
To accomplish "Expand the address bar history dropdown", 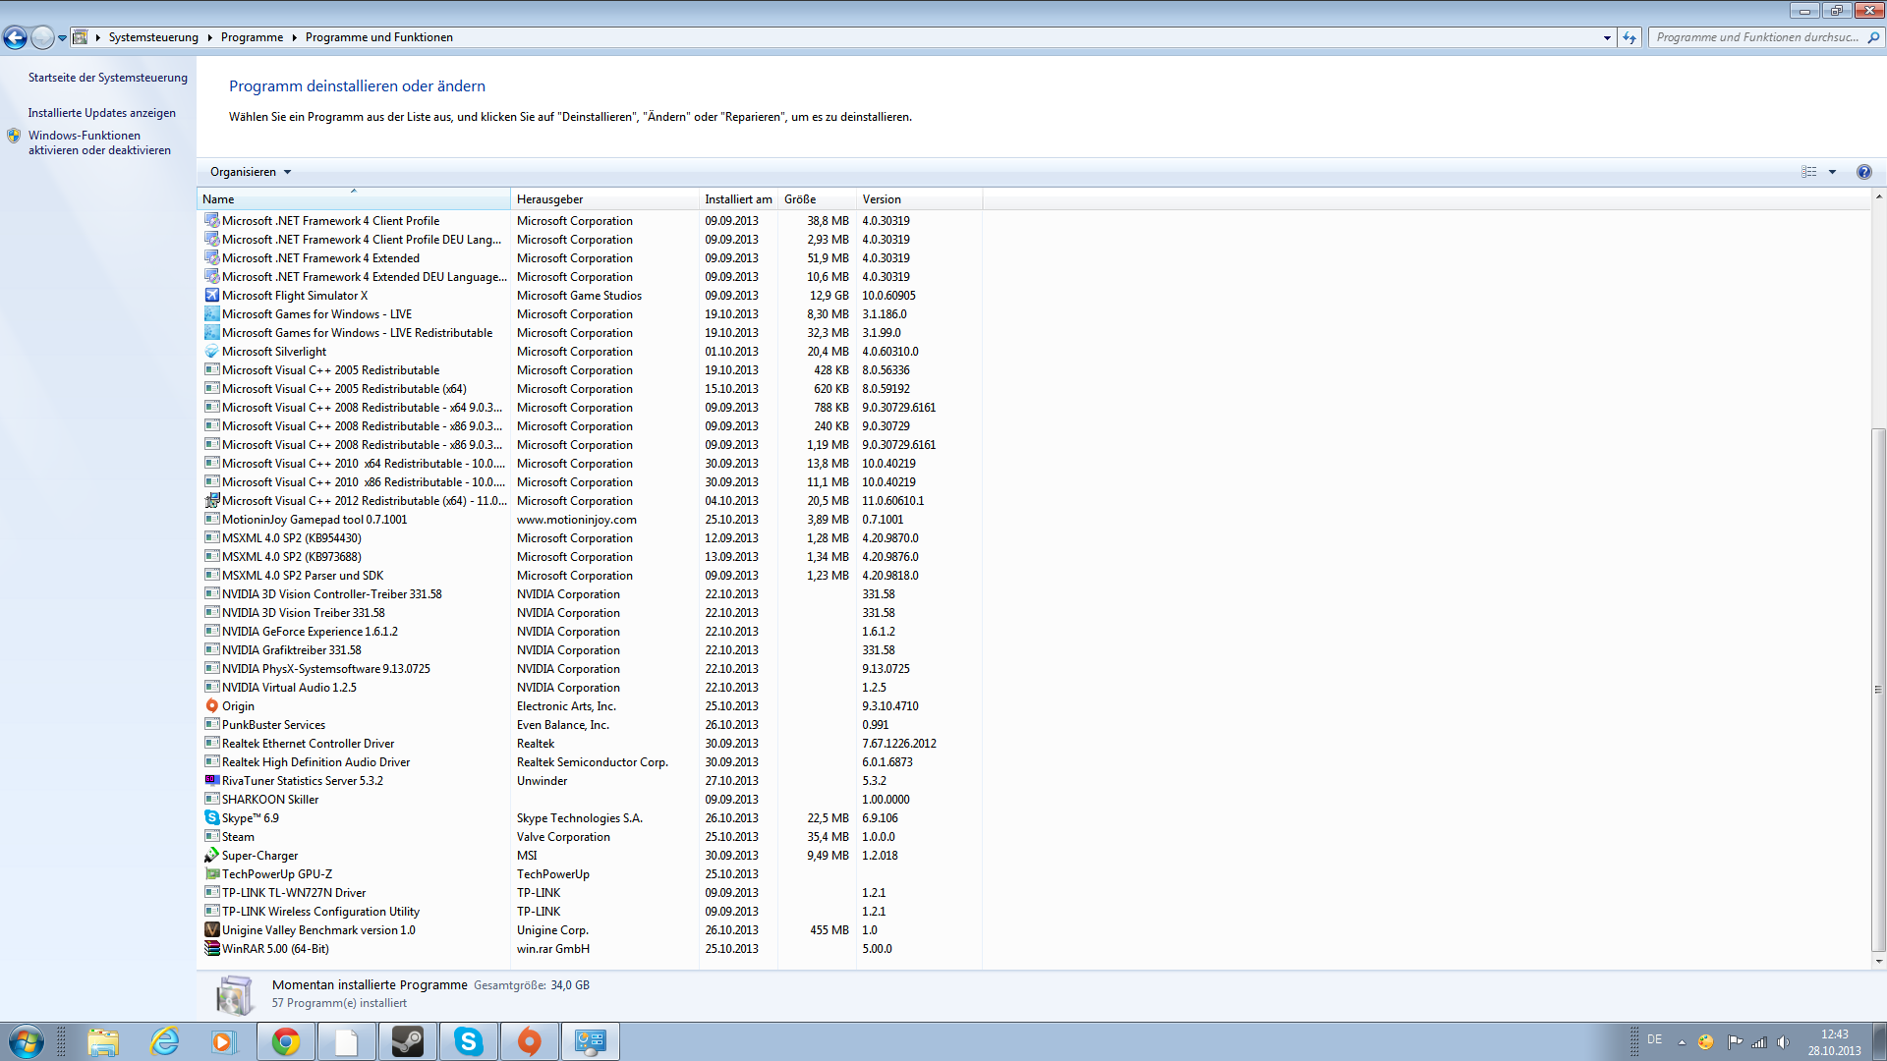I will [x=1607, y=37].
